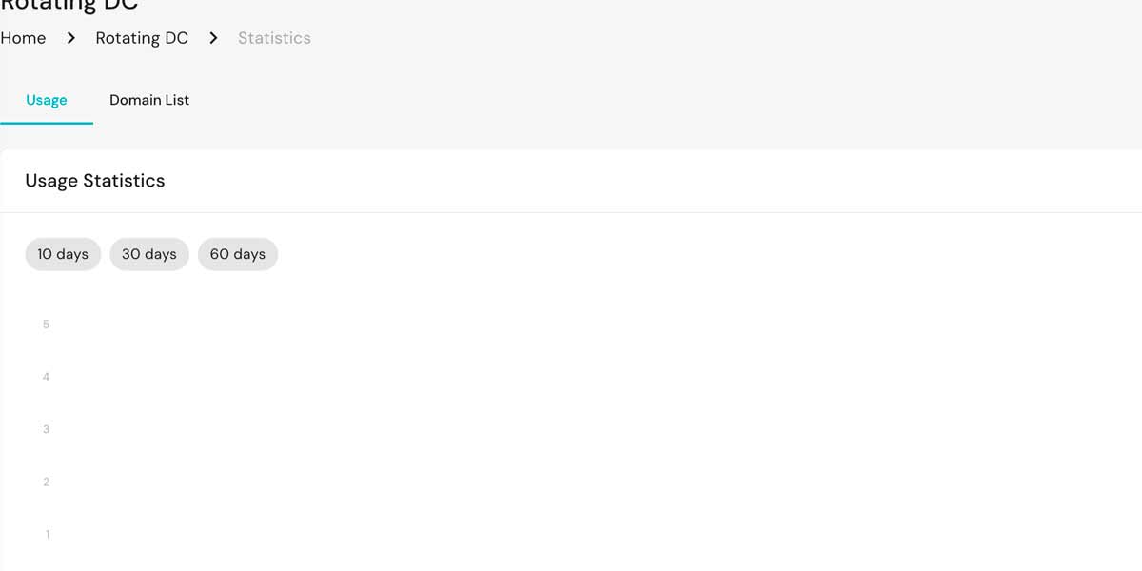Click the divider below Usage Statistics header
The height and width of the screenshot is (571, 1142).
(571, 212)
